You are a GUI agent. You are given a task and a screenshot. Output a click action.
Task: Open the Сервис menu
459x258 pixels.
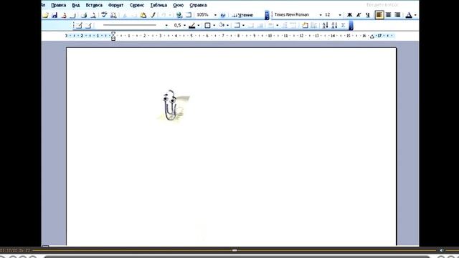pos(137,5)
